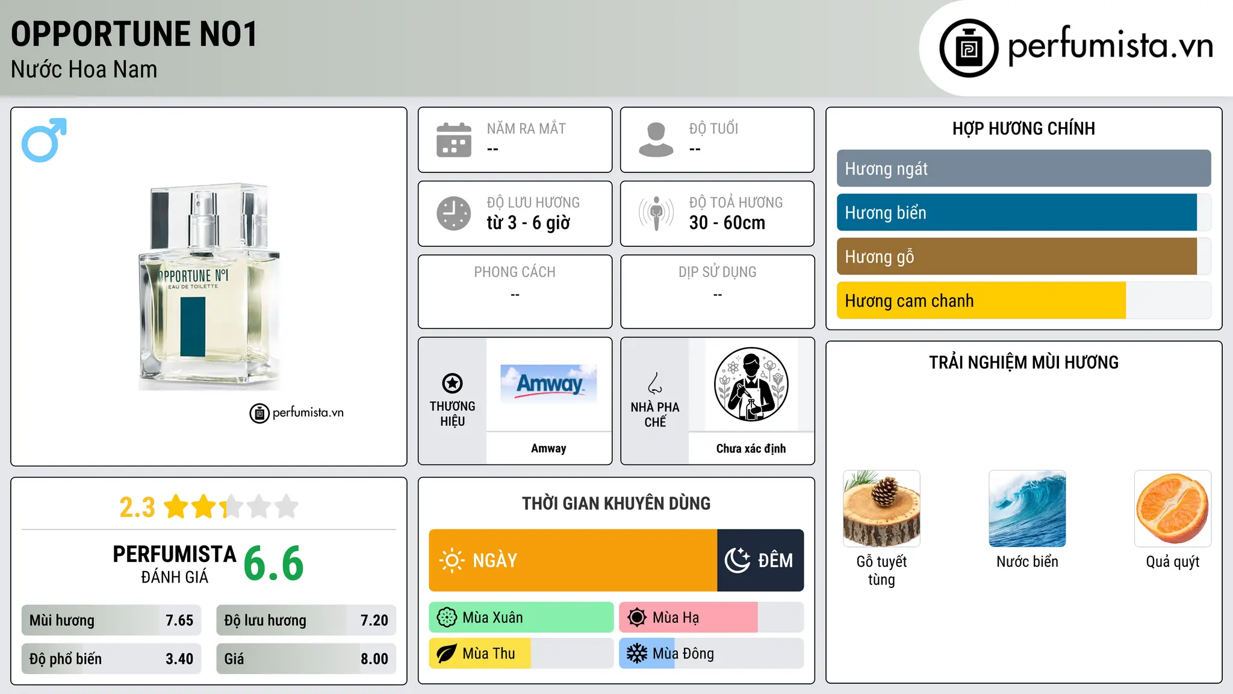Click the OPPORTUNE NO1 title
Viewport: 1233px width, 694px height.
coord(134,34)
